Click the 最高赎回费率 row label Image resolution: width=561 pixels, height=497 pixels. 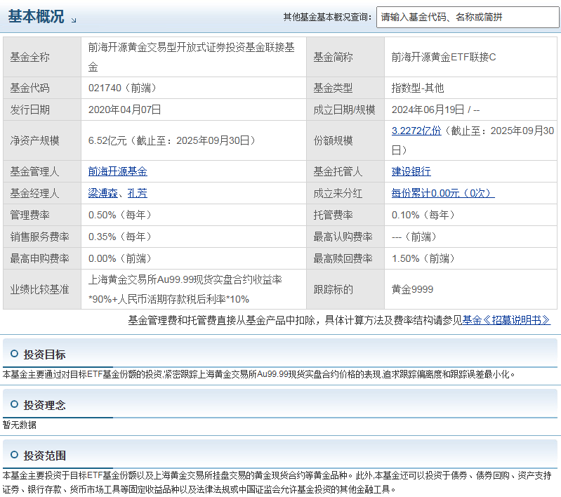[343, 259]
